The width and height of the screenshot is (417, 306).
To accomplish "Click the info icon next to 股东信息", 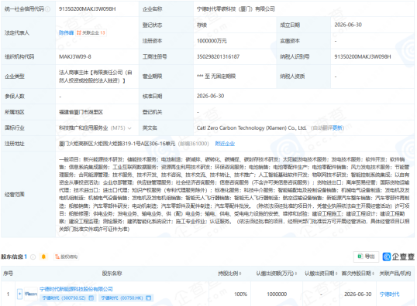I will coord(33,257).
